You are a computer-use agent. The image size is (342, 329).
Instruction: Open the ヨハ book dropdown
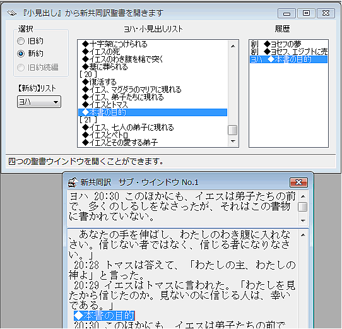(39, 102)
